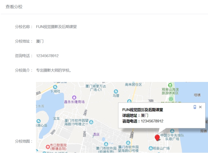208x153 pixels.
Task: Click the phone number 12345678912 field value
Action: pyautogui.click(x=47, y=56)
